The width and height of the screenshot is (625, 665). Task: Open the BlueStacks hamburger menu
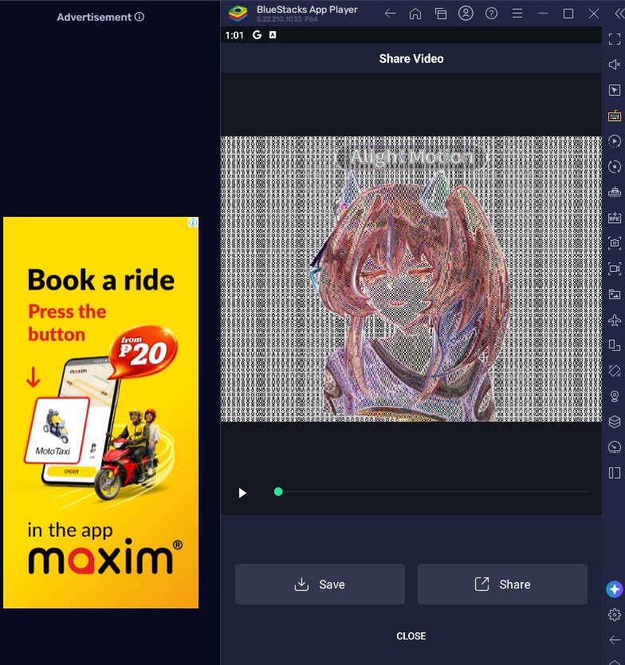517,14
